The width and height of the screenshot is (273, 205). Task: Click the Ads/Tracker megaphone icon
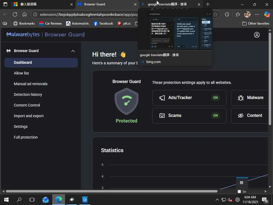162,98
